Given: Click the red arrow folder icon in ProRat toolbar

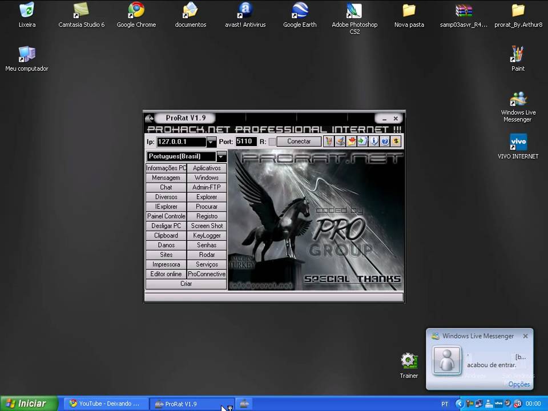Looking at the screenshot, I should point(352,141).
